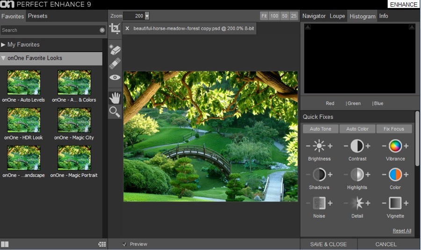Screen dimensions: 421x250
Task: Select the Crop tool
Action: pos(115,28)
